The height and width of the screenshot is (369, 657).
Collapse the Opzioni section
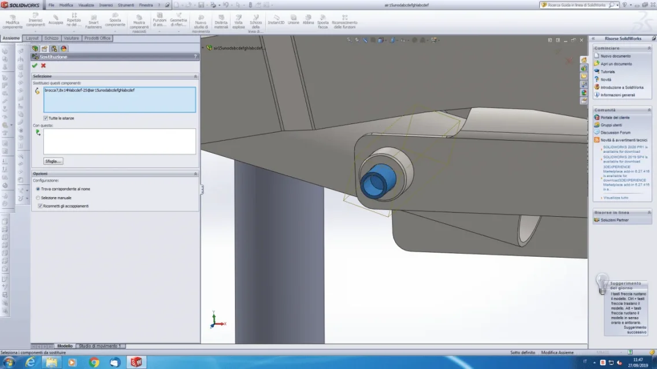195,174
